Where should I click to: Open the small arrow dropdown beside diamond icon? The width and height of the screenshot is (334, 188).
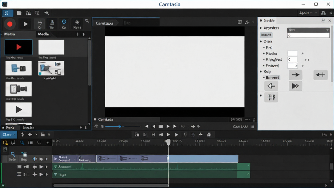36,134
